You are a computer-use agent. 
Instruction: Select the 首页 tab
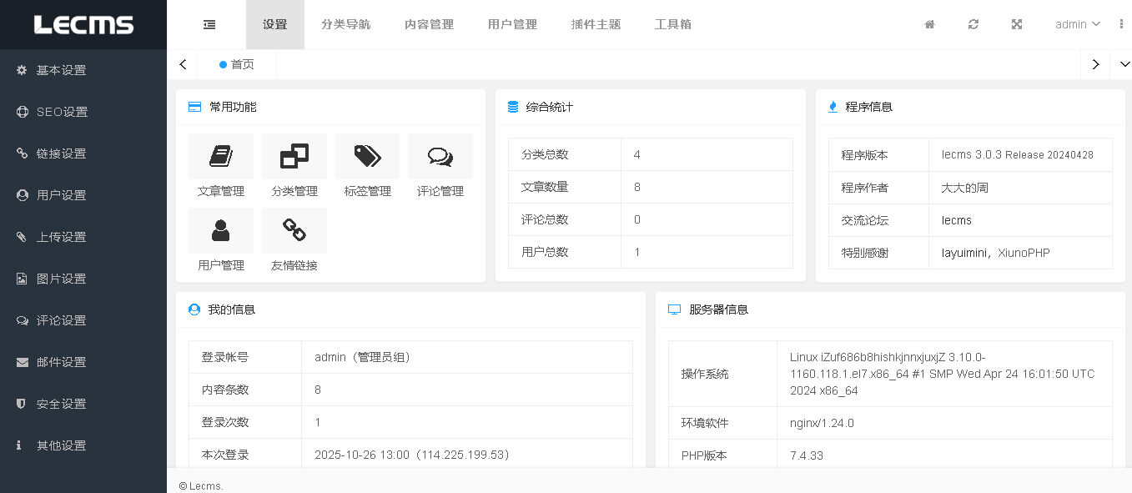pyautogui.click(x=236, y=63)
